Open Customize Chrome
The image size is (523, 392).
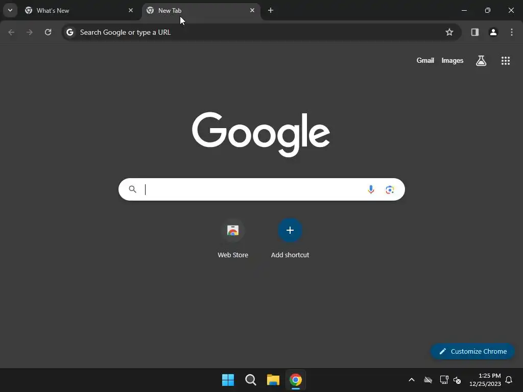coord(472,351)
